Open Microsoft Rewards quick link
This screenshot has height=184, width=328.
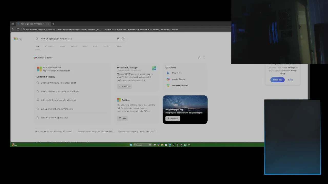pos(180,86)
